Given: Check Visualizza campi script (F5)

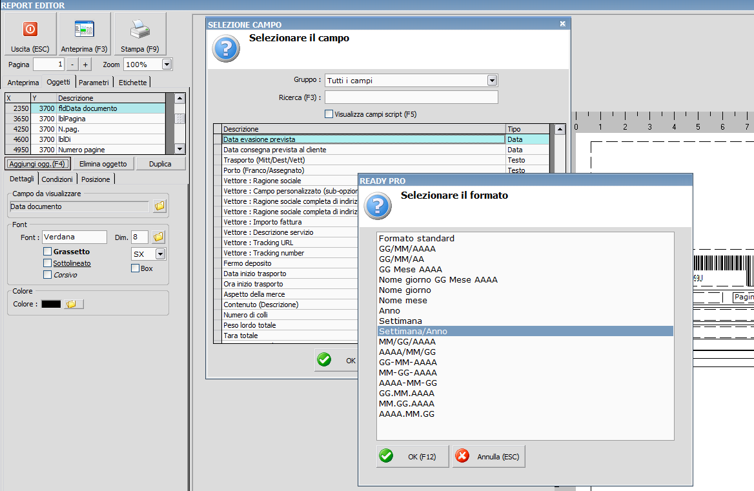Looking at the screenshot, I should (329, 114).
